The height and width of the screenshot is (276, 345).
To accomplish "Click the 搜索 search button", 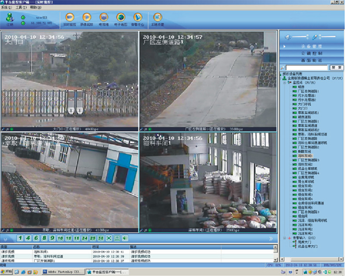I will (x=335, y=68).
